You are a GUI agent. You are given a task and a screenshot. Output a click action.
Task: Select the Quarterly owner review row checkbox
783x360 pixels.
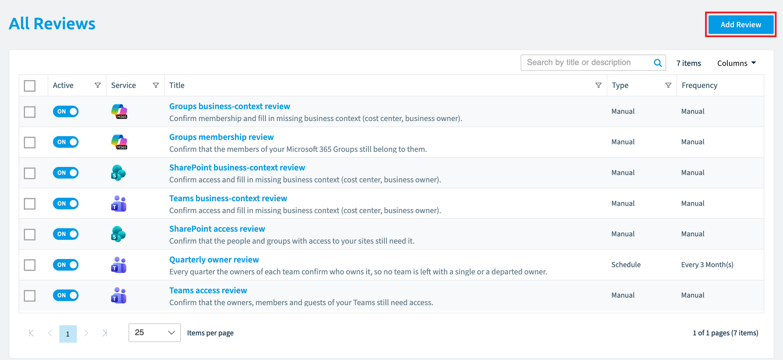pos(30,265)
